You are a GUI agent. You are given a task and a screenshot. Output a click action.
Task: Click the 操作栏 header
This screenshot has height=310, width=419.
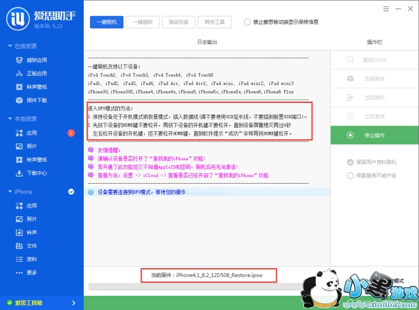point(375,43)
